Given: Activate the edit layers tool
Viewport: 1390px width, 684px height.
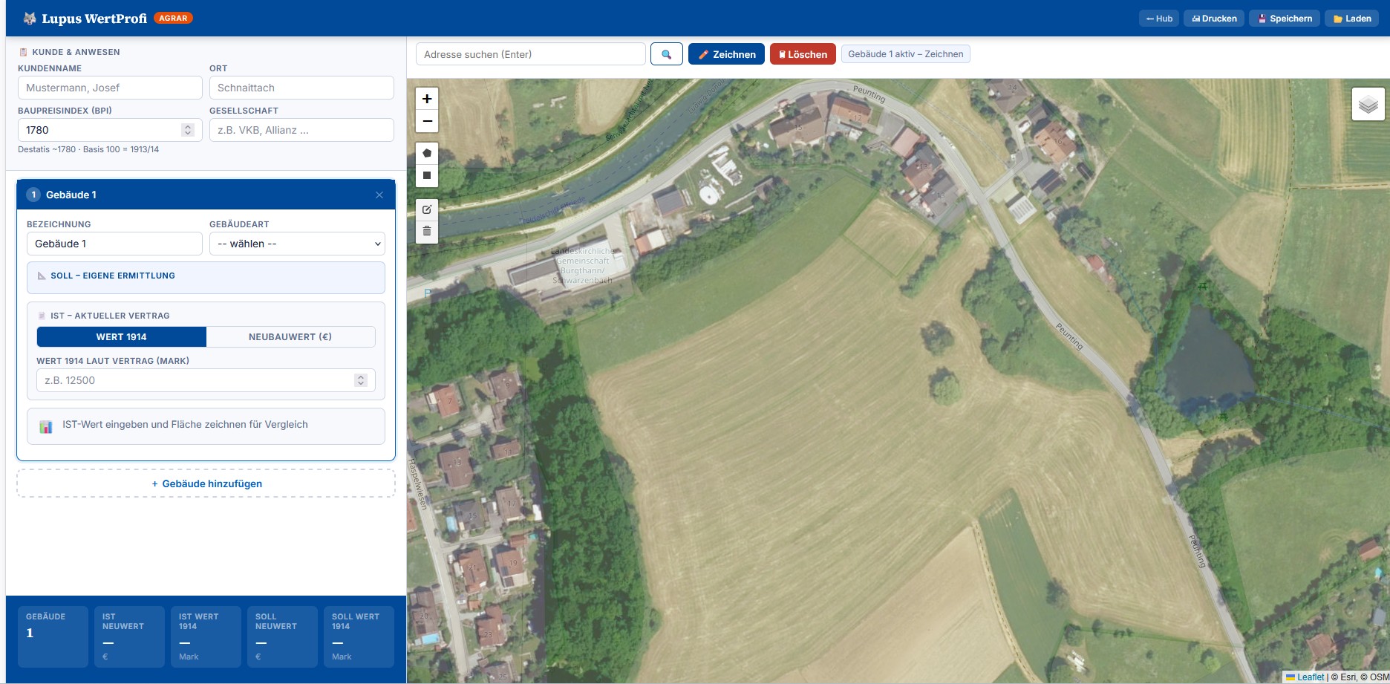Looking at the screenshot, I should pyautogui.click(x=427, y=209).
